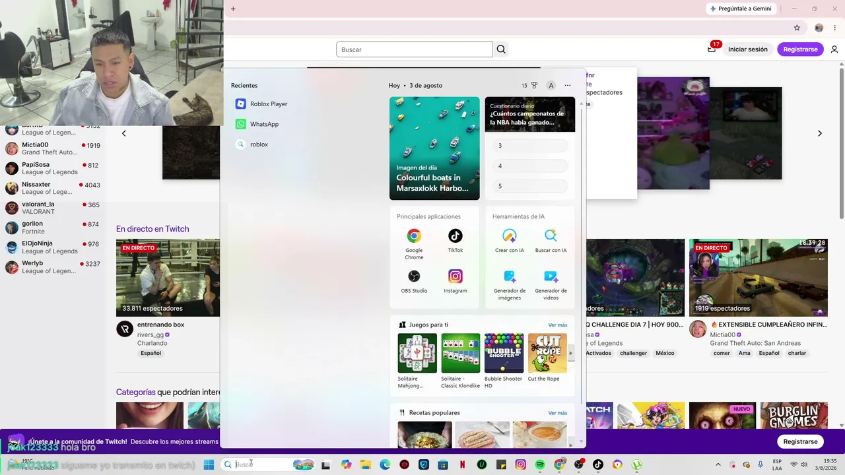Open the Windows Start menu
This screenshot has width=845, height=475.
click(x=209, y=464)
